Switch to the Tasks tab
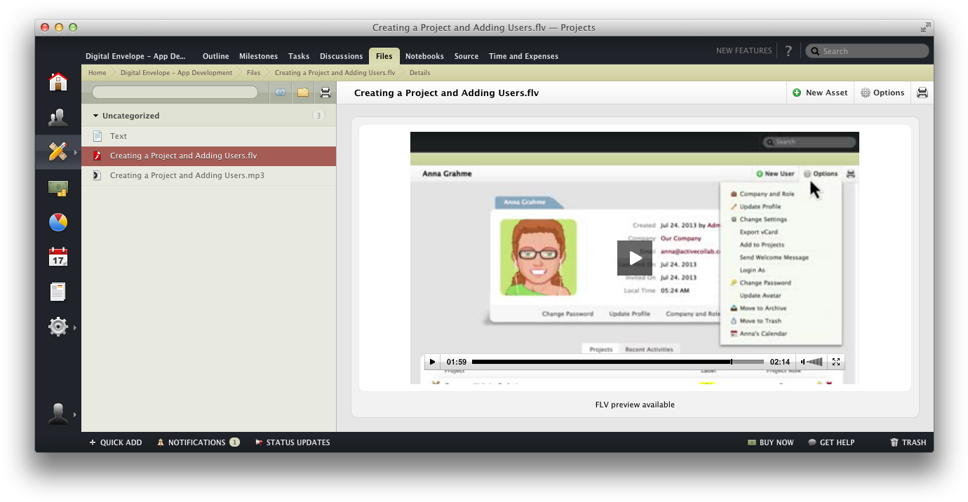This screenshot has width=968, height=502. pos(299,56)
